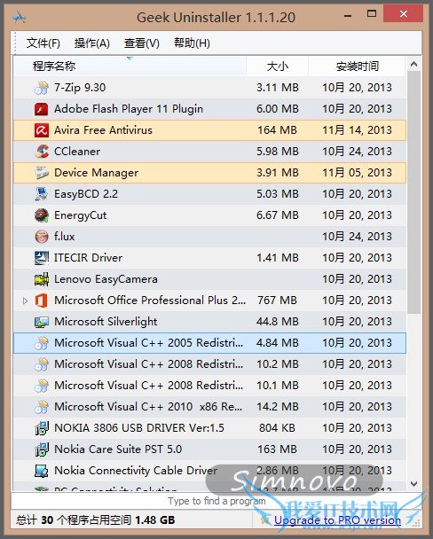
Task: Click the Microsoft Office icon
Action: point(42,301)
